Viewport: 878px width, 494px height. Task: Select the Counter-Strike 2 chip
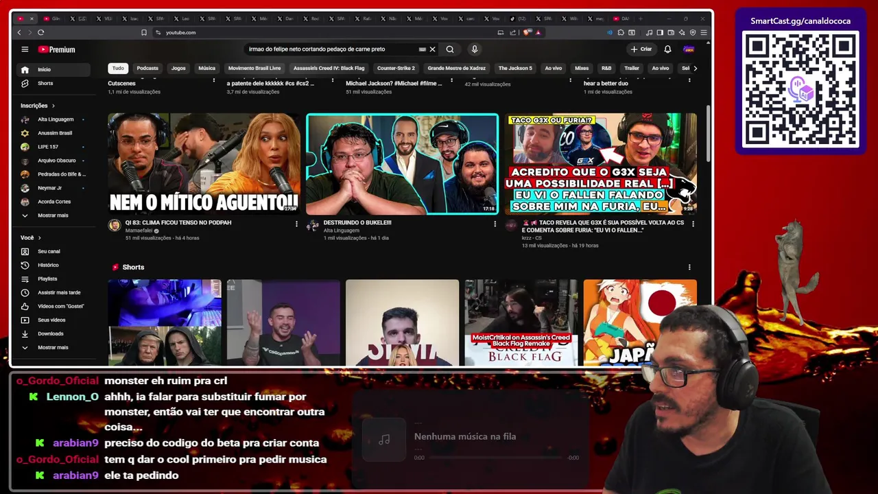(x=396, y=68)
